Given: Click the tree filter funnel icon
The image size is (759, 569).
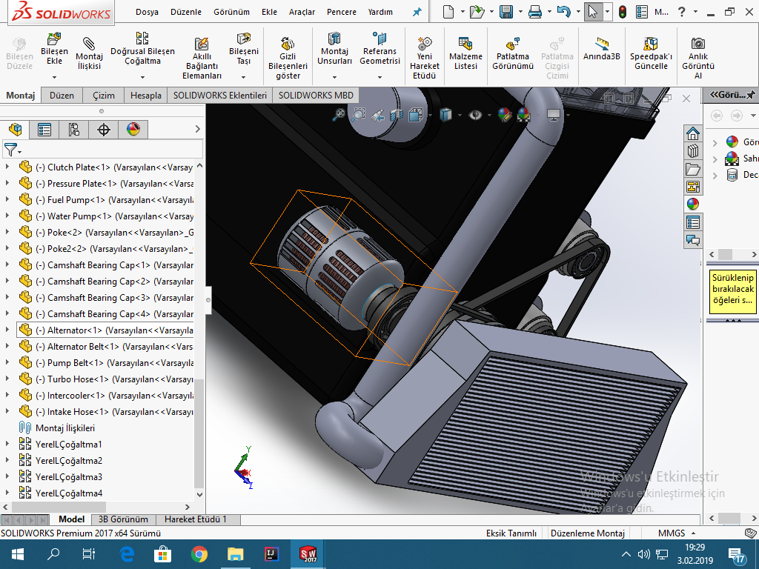Looking at the screenshot, I should click(x=10, y=150).
